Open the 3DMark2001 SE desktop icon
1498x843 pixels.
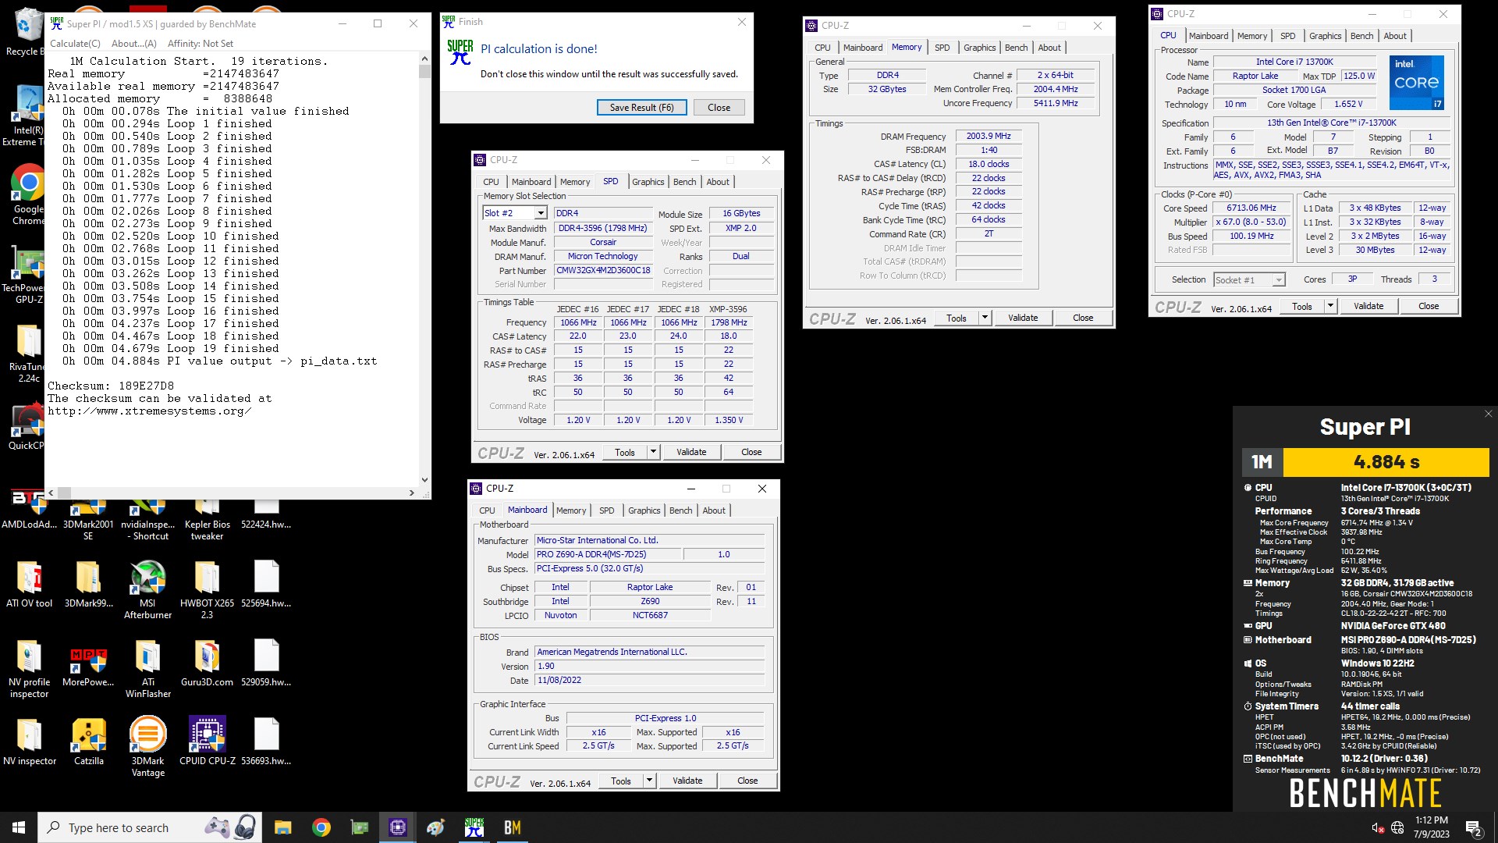tap(88, 519)
